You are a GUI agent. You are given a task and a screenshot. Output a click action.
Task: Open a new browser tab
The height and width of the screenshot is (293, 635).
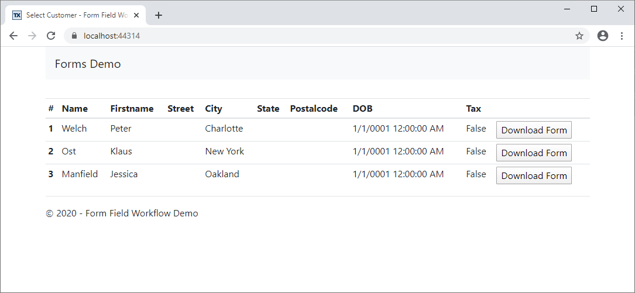tap(159, 15)
